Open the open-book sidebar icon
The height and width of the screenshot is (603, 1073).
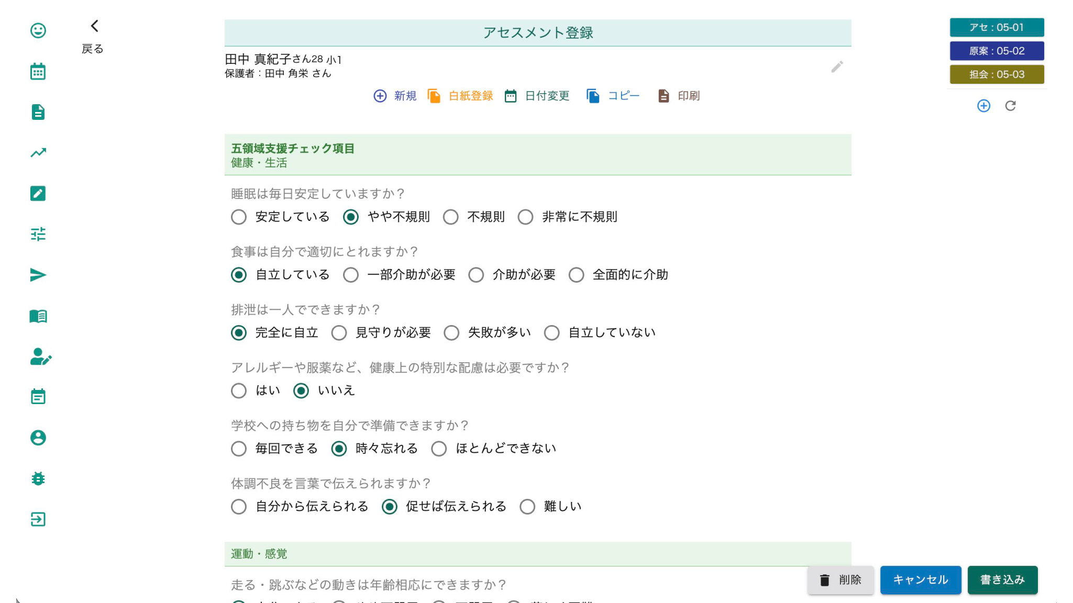38,316
